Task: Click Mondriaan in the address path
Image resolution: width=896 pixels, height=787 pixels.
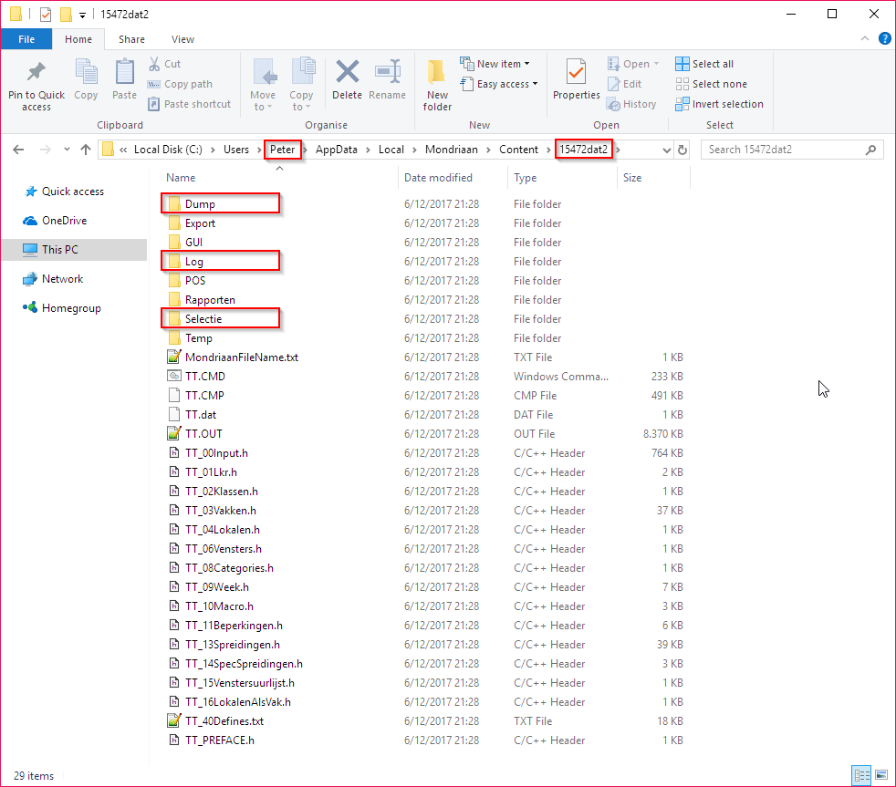Action: (x=452, y=150)
